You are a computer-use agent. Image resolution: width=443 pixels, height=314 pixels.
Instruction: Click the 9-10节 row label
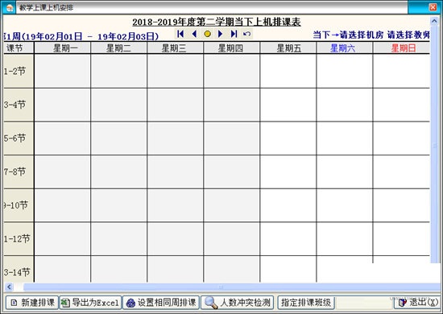pos(19,205)
